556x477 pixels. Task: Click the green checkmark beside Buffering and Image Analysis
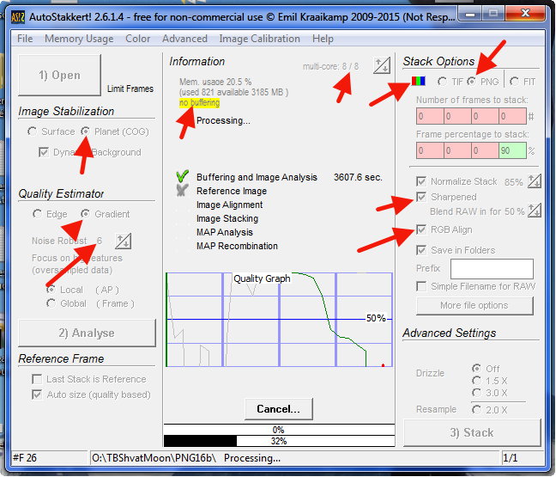pyautogui.click(x=182, y=176)
